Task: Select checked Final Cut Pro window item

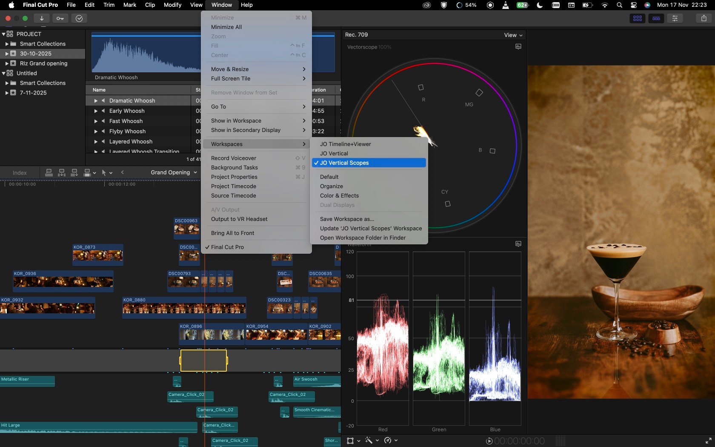Action: [x=256, y=247]
